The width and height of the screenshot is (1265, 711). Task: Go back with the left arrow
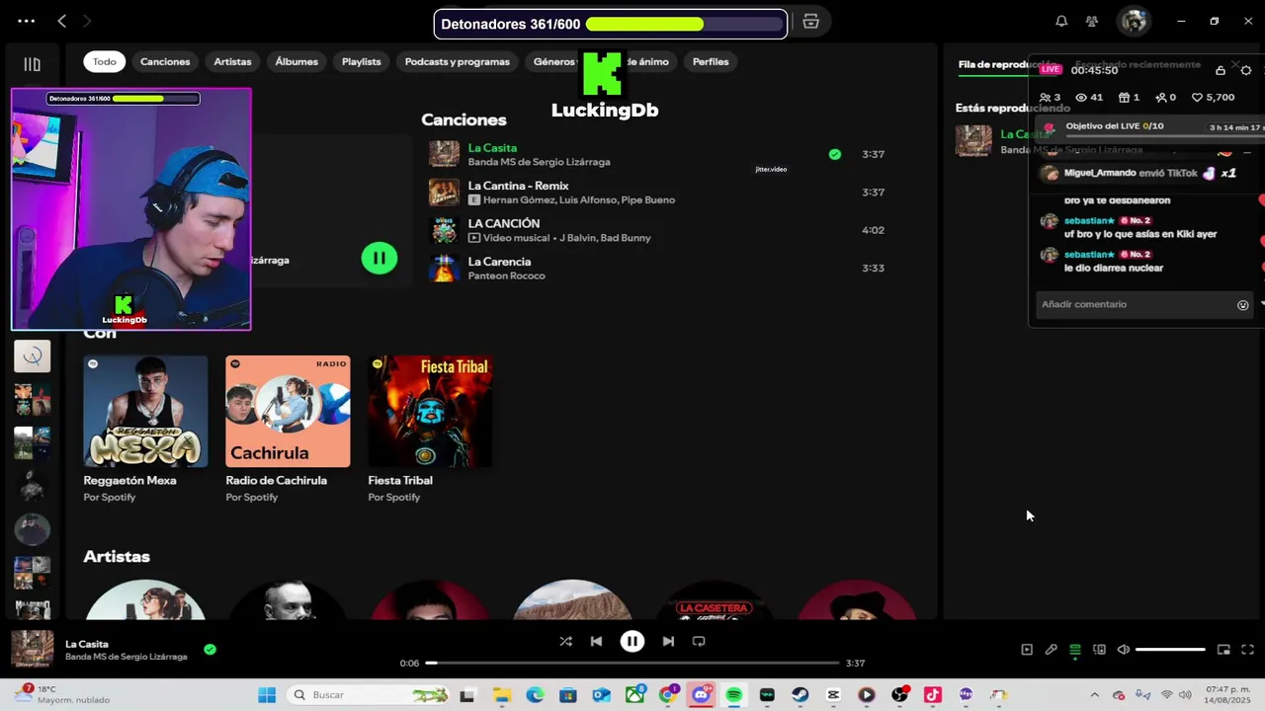[x=61, y=21]
